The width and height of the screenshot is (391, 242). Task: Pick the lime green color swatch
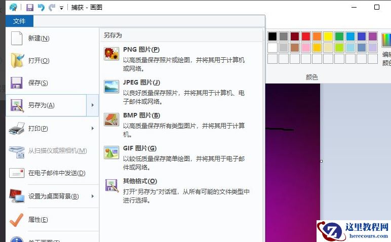tap(339, 48)
